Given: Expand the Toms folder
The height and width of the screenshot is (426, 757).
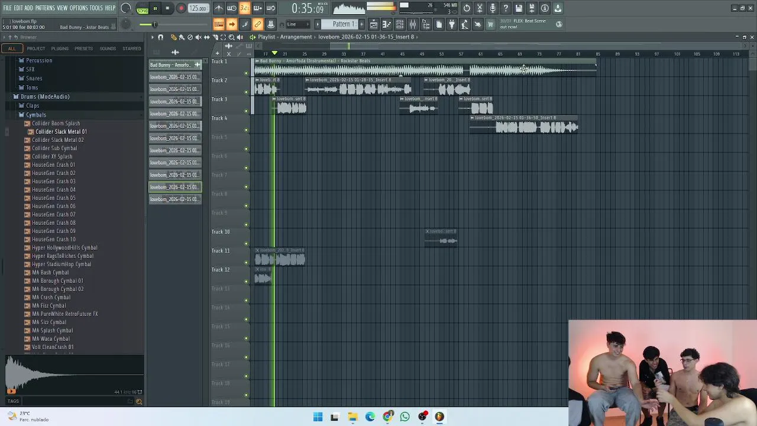Looking at the screenshot, I should click(32, 88).
